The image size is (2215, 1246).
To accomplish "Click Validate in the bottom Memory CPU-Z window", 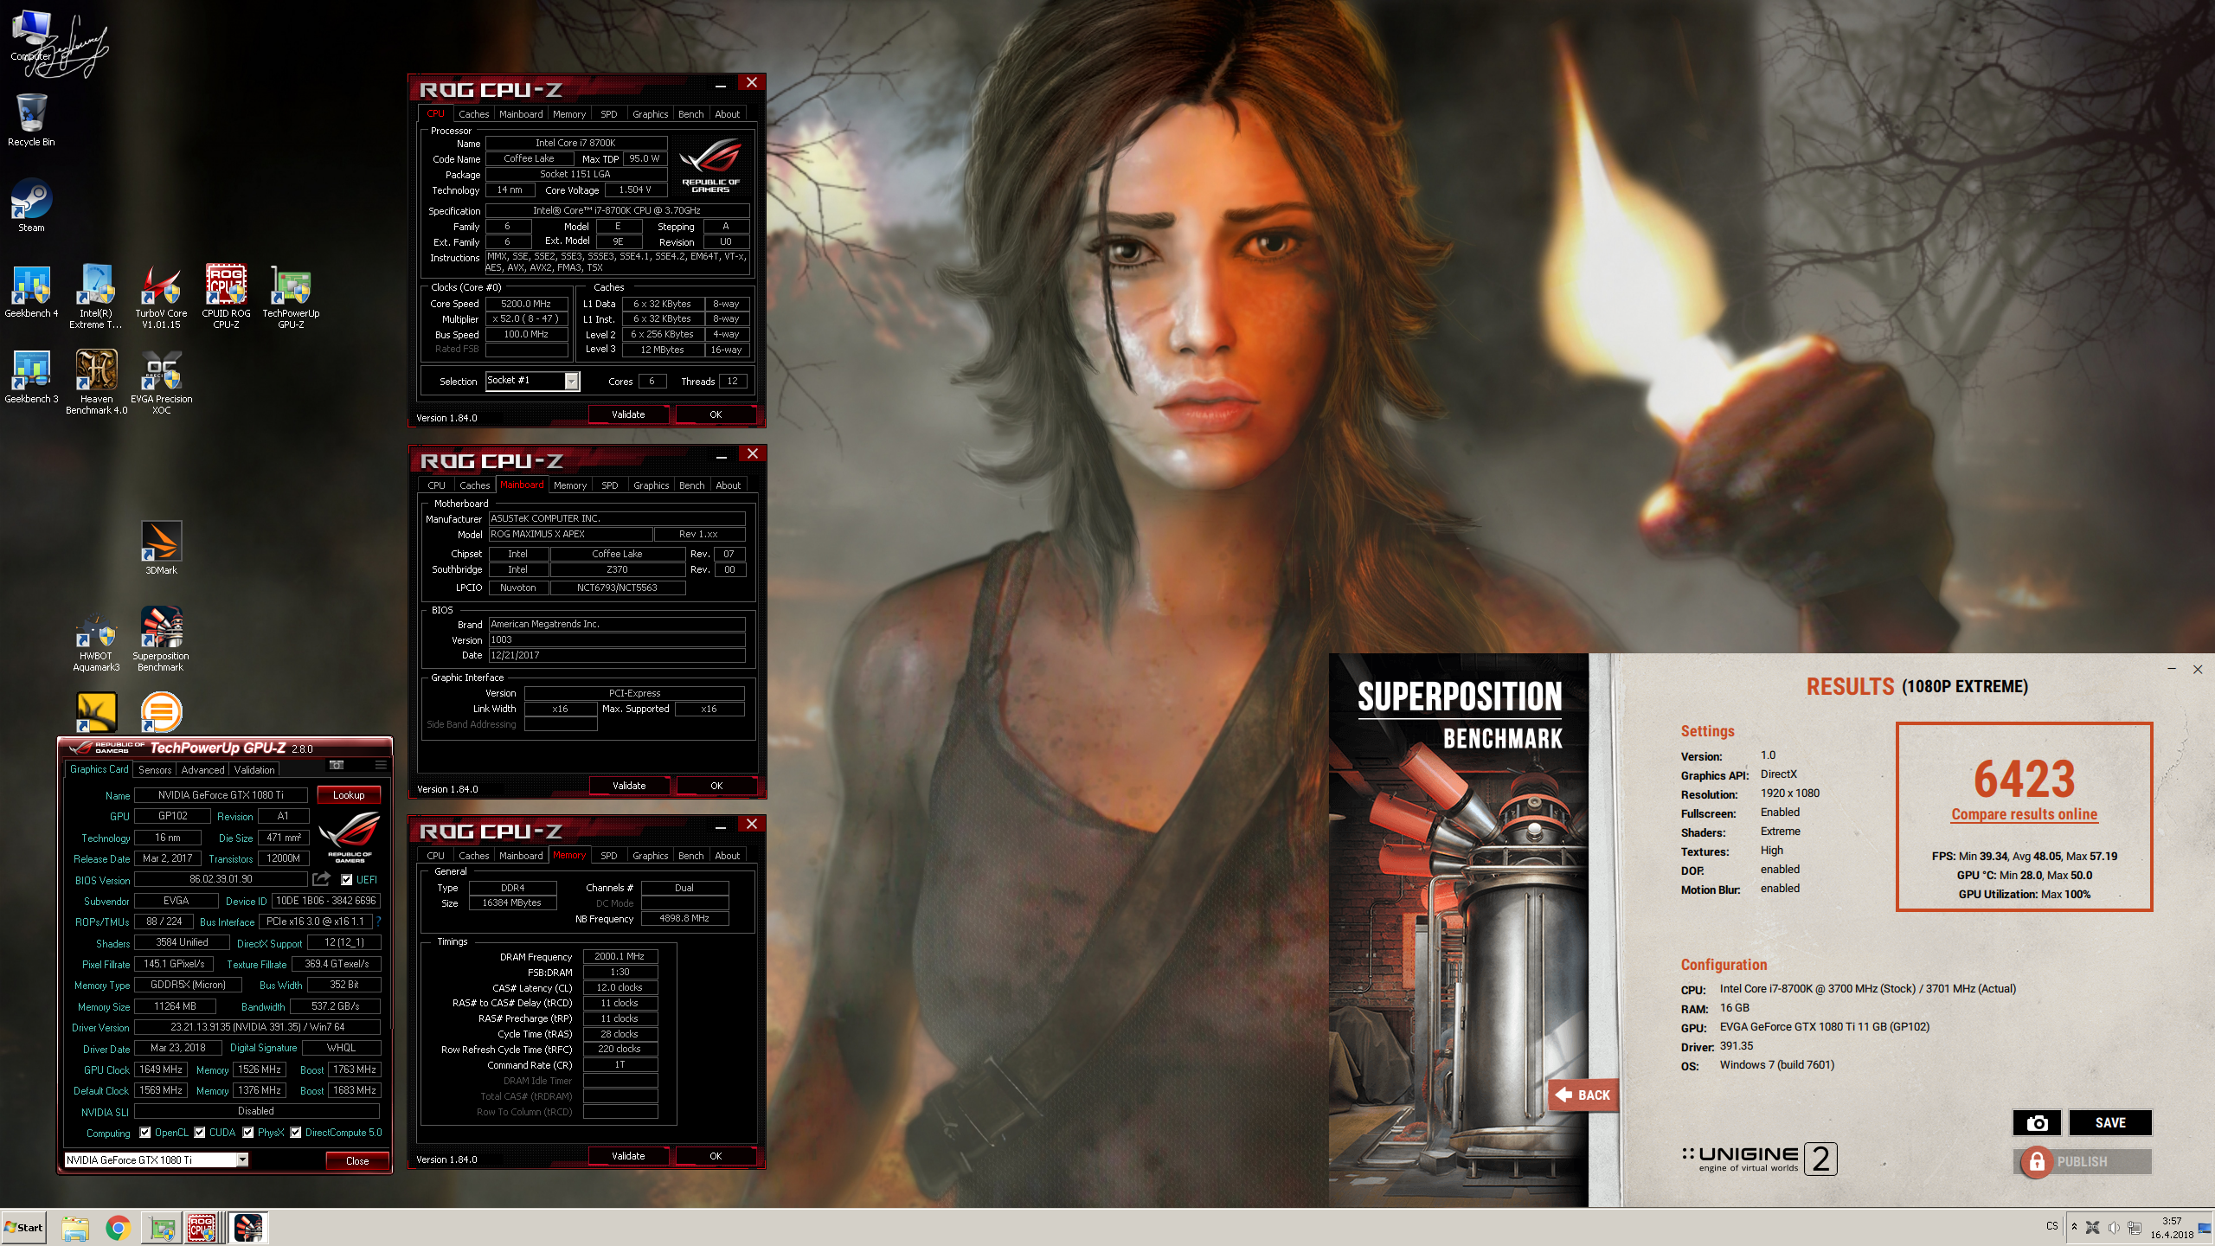I will [x=628, y=1156].
